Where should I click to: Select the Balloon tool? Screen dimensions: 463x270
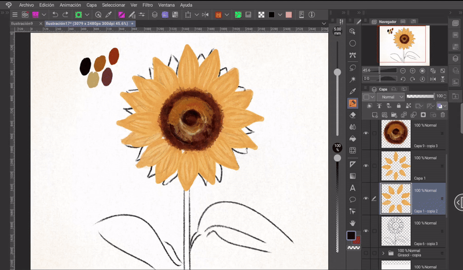[x=352, y=199]
